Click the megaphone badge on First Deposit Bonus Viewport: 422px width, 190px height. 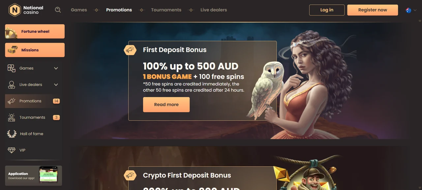click(x=130, y=50)
